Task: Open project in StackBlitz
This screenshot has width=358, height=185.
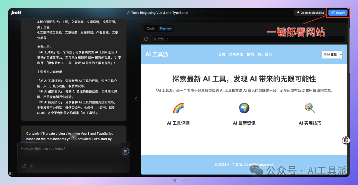Action: (310, 13)
